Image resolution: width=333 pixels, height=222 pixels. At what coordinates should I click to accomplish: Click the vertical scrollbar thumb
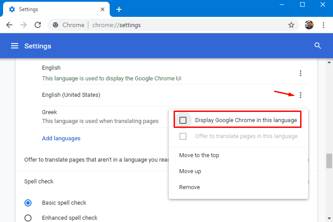329,161
